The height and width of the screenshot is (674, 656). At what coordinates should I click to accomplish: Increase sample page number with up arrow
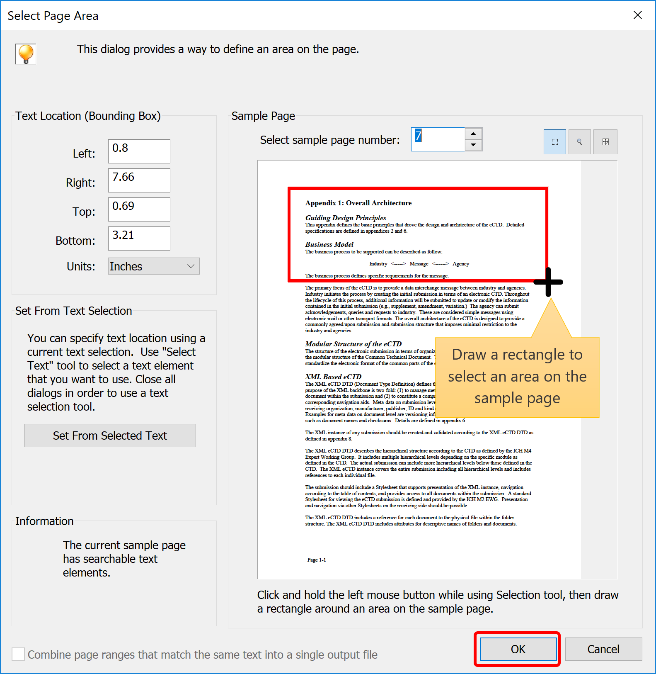click(473, 134)
